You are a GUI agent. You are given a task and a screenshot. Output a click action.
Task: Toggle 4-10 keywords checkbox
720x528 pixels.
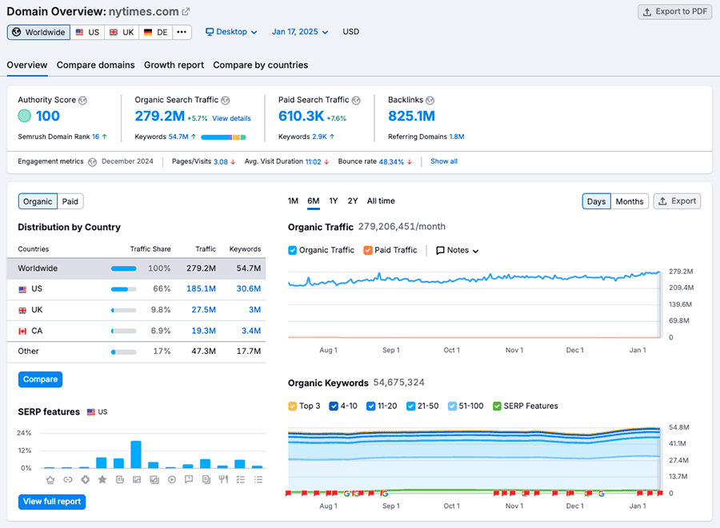tap(334, 406)
